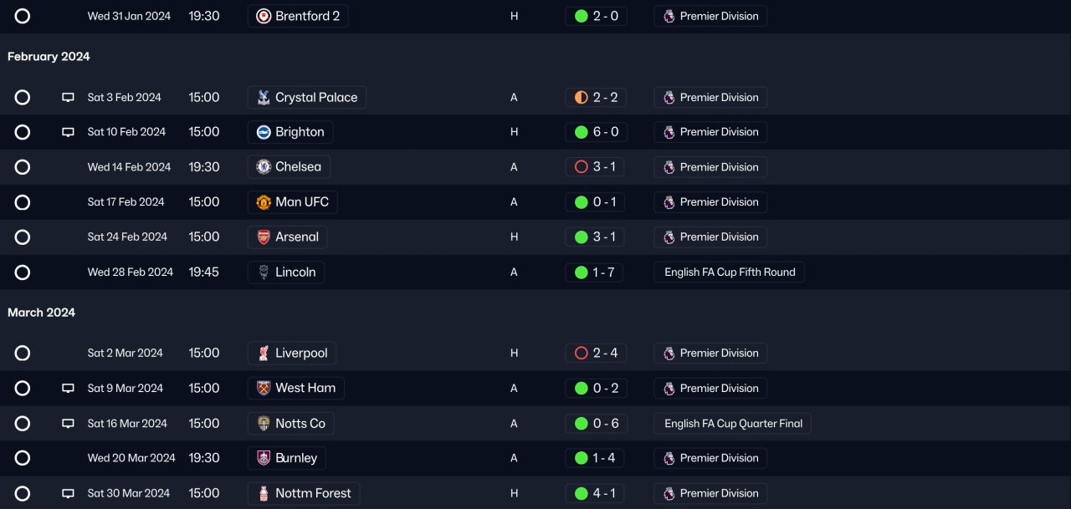The width and height of the screenshot is (1071, 509).
Task: Click the green win indicator for Lincoln match
Action: click(x=581, y=272)
